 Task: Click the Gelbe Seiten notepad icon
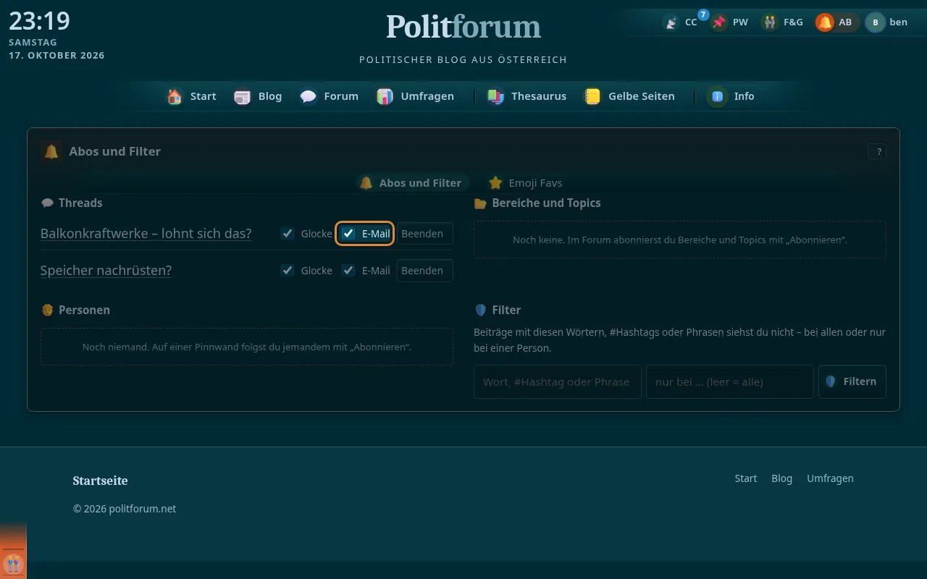(592, 96)
